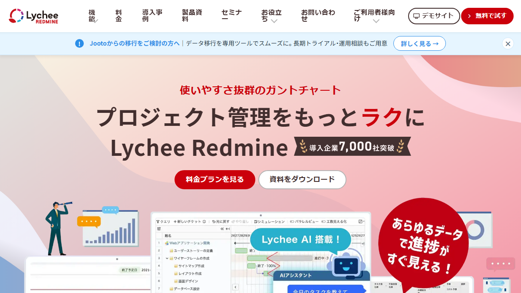This screenshot has height=293, width=521.
Task: Toggle the パラレルビュー switch
Action: [292, 221]
